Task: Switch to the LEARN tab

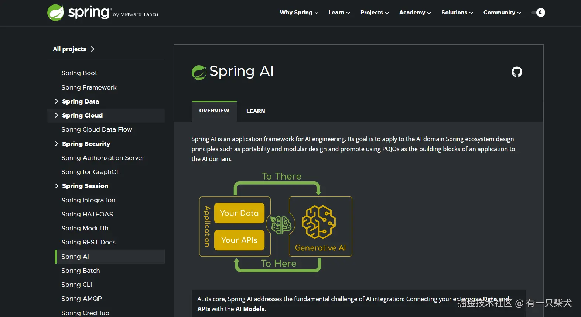Action: 256,111
